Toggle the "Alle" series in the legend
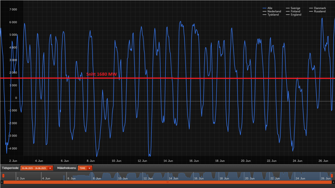This screenshot has width=335, height=188. point(270,8)
